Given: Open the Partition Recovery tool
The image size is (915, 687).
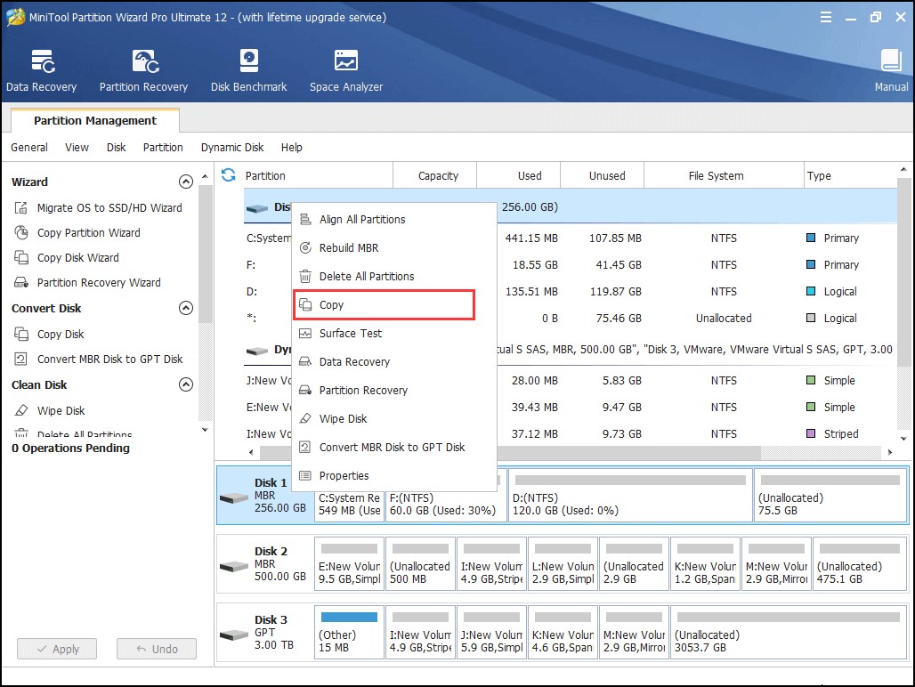Looking at the screenshot, I should point(142,70).
